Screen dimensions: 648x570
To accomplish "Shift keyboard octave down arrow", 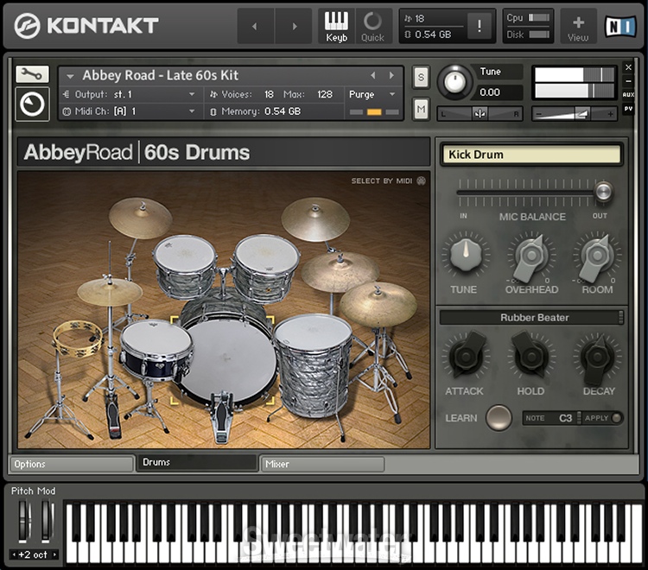I will tap(14, 554).
